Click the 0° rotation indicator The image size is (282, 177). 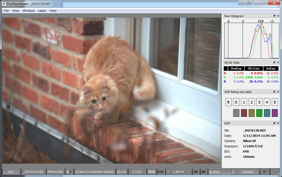coord(264,172)
